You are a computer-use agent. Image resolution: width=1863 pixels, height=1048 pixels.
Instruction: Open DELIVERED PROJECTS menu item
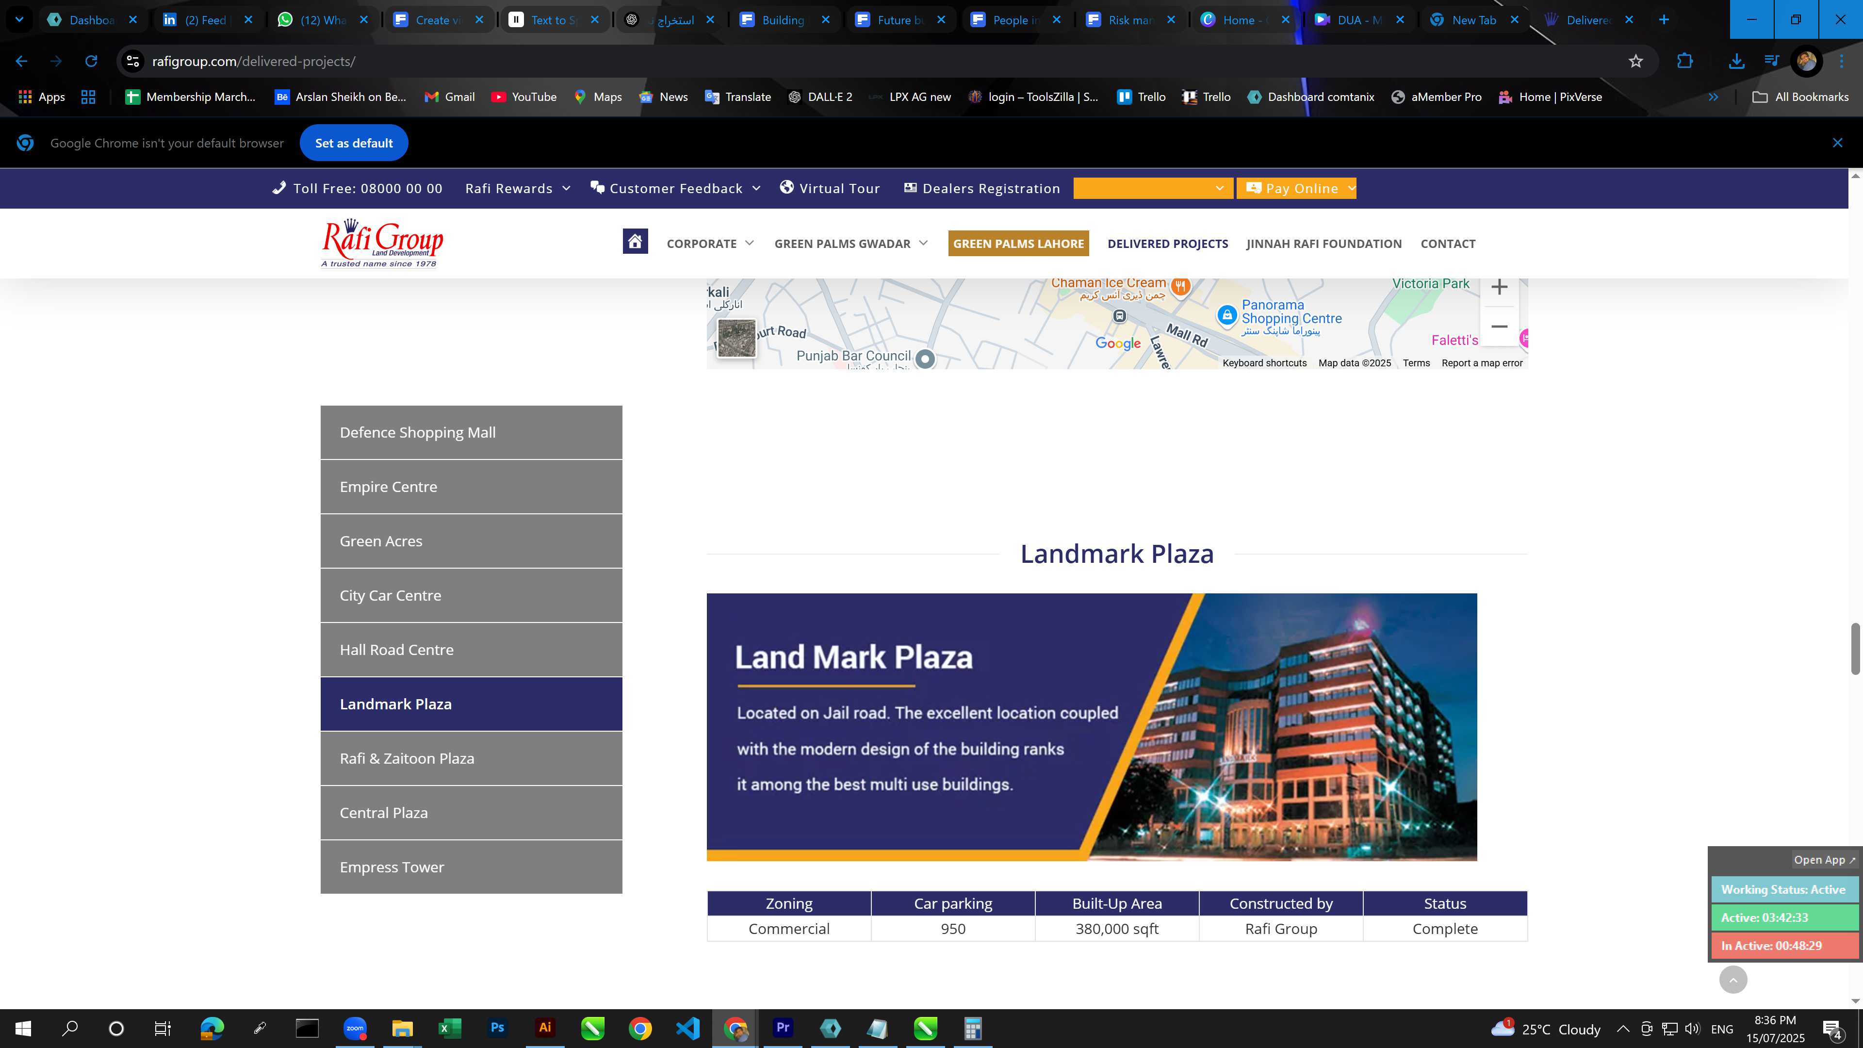[x=1167, y=244]
